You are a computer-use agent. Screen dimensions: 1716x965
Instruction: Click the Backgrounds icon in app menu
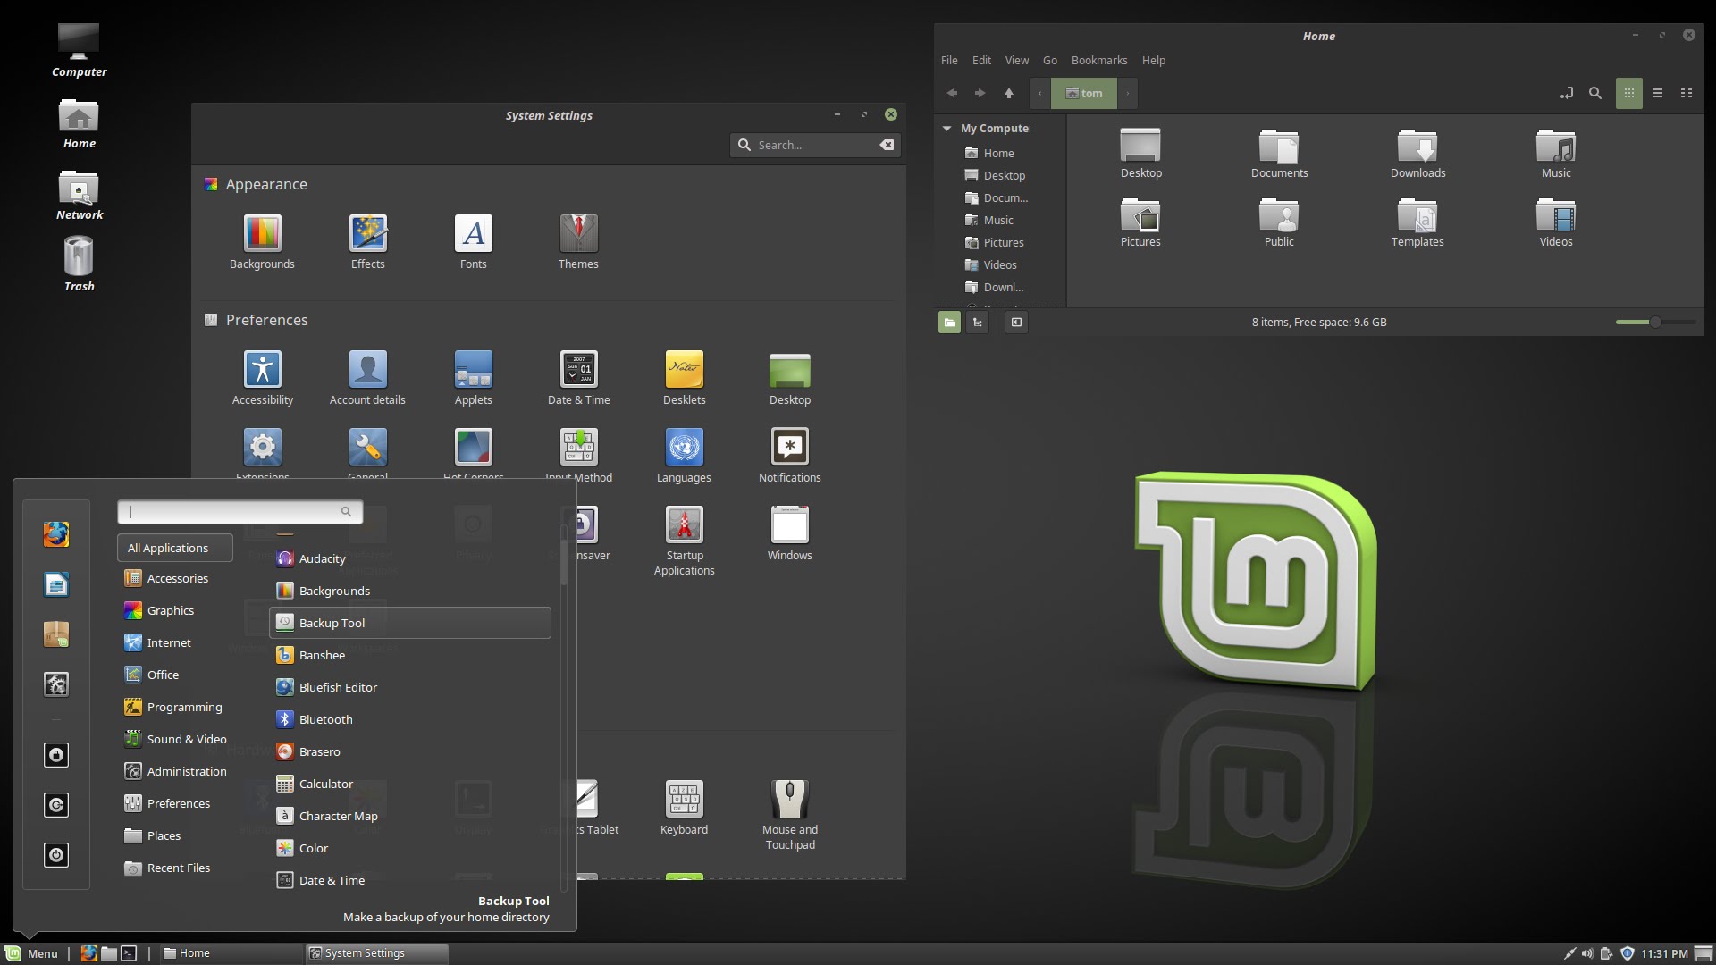333,589
